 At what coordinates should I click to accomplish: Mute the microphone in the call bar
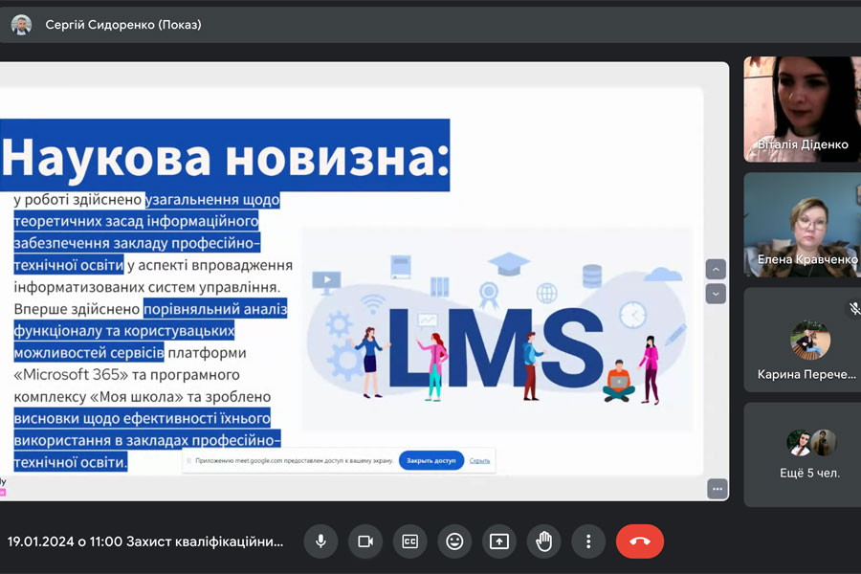pos(320,541)
